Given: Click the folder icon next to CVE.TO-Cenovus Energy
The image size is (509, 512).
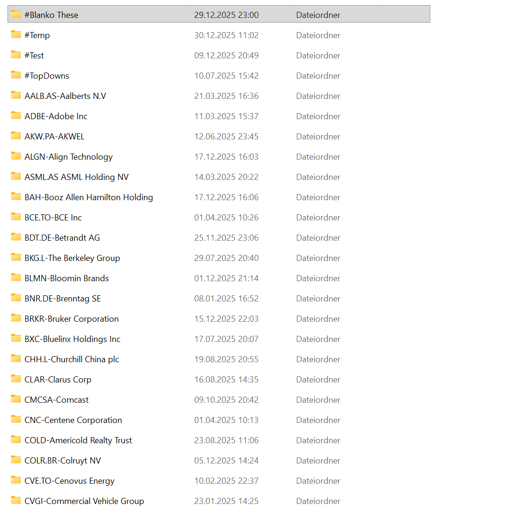Looking at the screenshot, I should tap(16, 480).
